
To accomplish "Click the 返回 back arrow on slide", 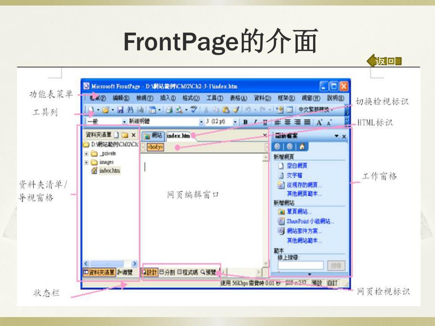I will (x=384, y=61).
